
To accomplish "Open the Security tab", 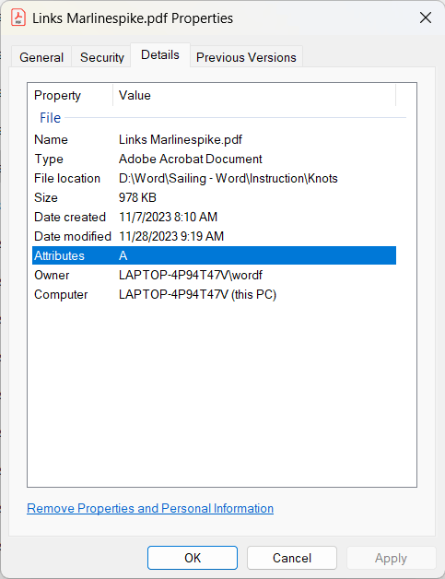I will (x=102, y=57).
